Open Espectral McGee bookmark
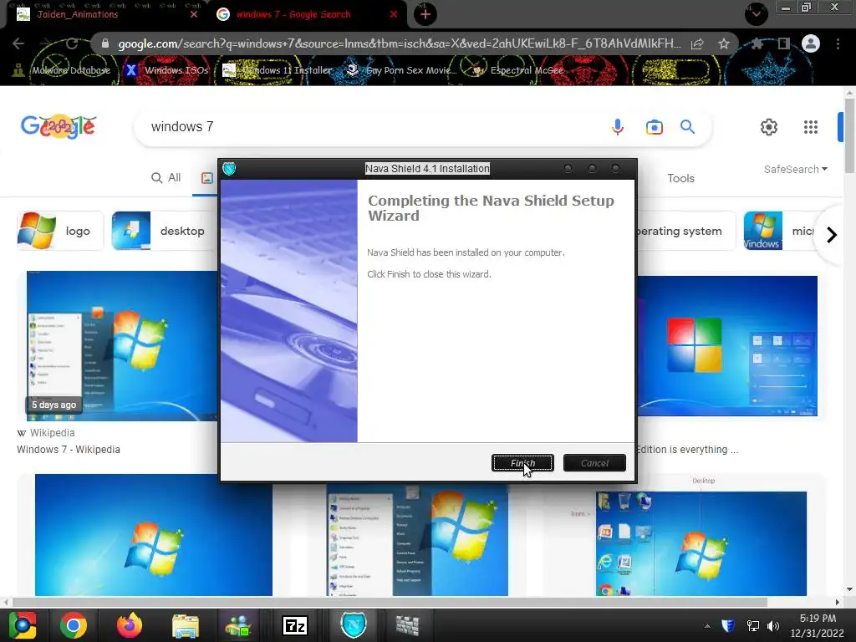The height and width of the screenshot is (642, 856). point(517,70)
